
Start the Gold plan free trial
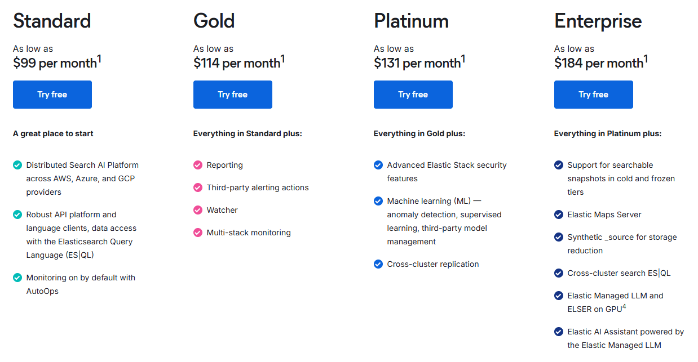[232, 95]
